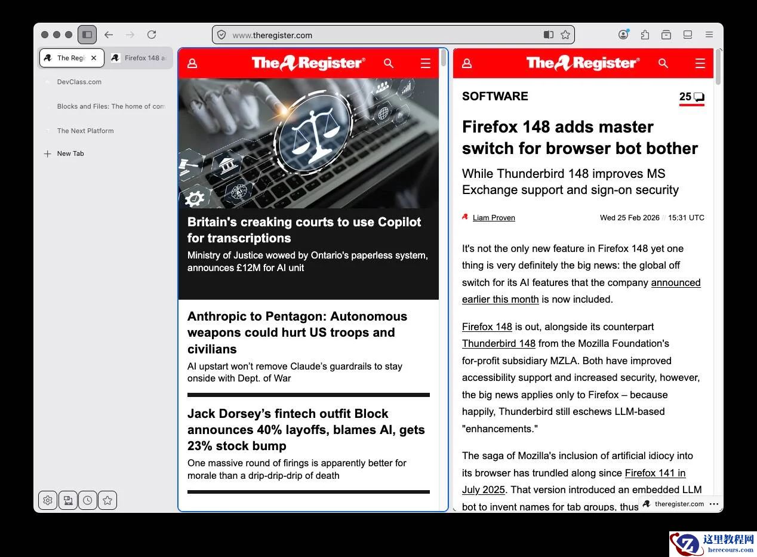Follow the Firefox 148 article link
Image resolution: width=757 pixels, height=557 pixels.
(x=487, y=327)
